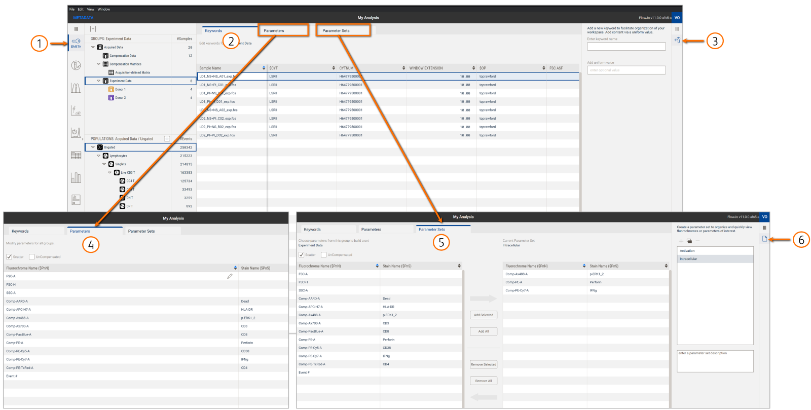Image resolution: width=811 pixels, height=410 pixels.
Task: Collapse the Singlets population node
Action: pyautogui.click(x=104, y=164)
